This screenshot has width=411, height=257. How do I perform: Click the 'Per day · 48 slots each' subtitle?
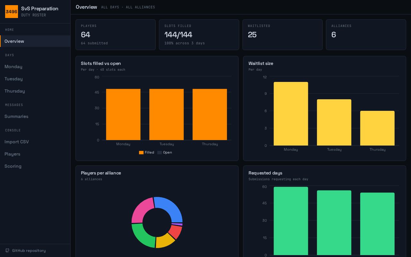[103, 70]
